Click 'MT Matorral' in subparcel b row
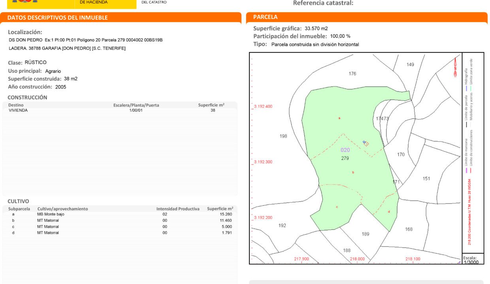The image size is (490, 284). (48, 220)
